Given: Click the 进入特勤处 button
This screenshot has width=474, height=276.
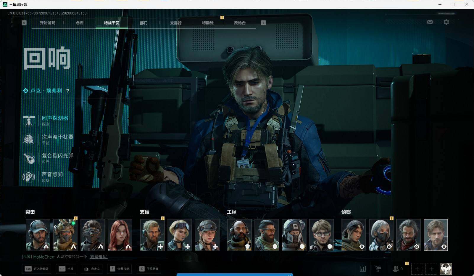Looking at the screenshot, I should (x=37, y=269).
